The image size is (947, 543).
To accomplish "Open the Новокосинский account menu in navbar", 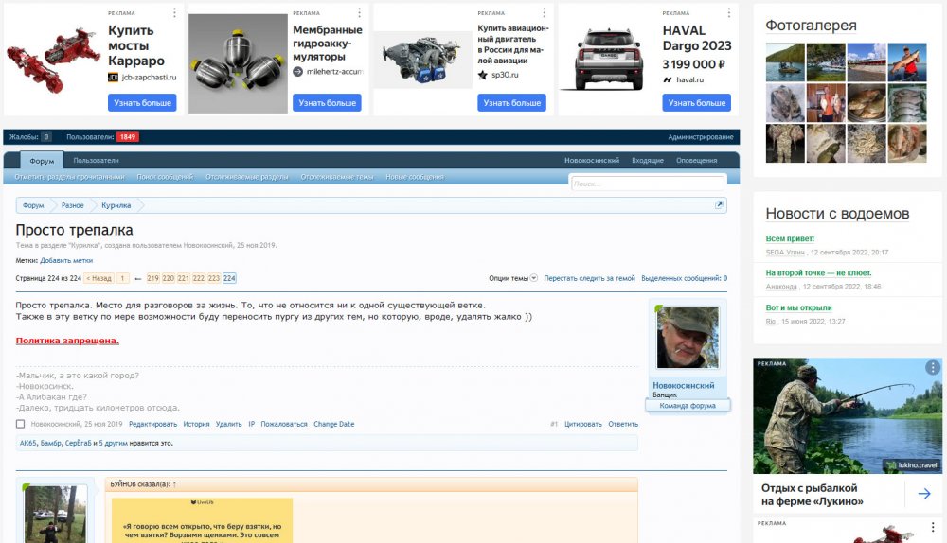I will (x=592, y=161).
